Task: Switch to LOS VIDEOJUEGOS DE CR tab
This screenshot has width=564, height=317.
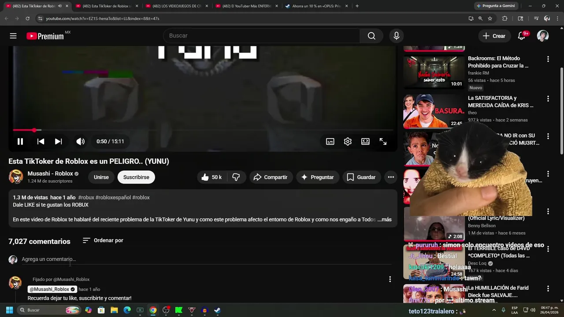Action: [x=176, y=6]
